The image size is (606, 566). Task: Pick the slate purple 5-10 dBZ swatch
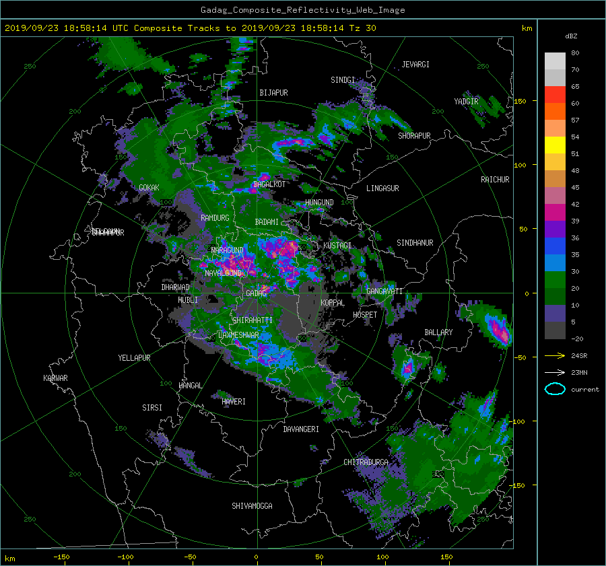[555, 314]
